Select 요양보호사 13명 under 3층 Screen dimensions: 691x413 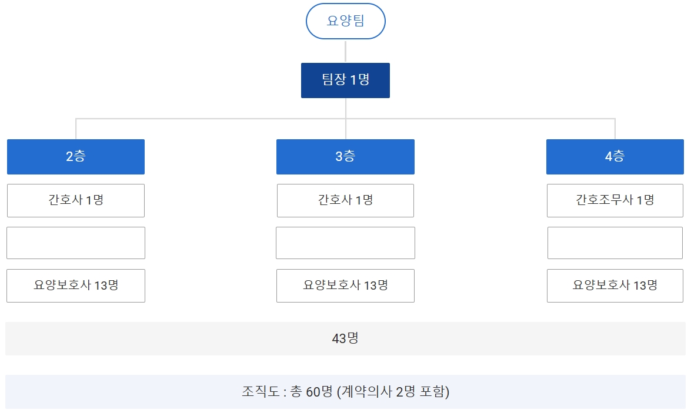click(x=346, y=286)
